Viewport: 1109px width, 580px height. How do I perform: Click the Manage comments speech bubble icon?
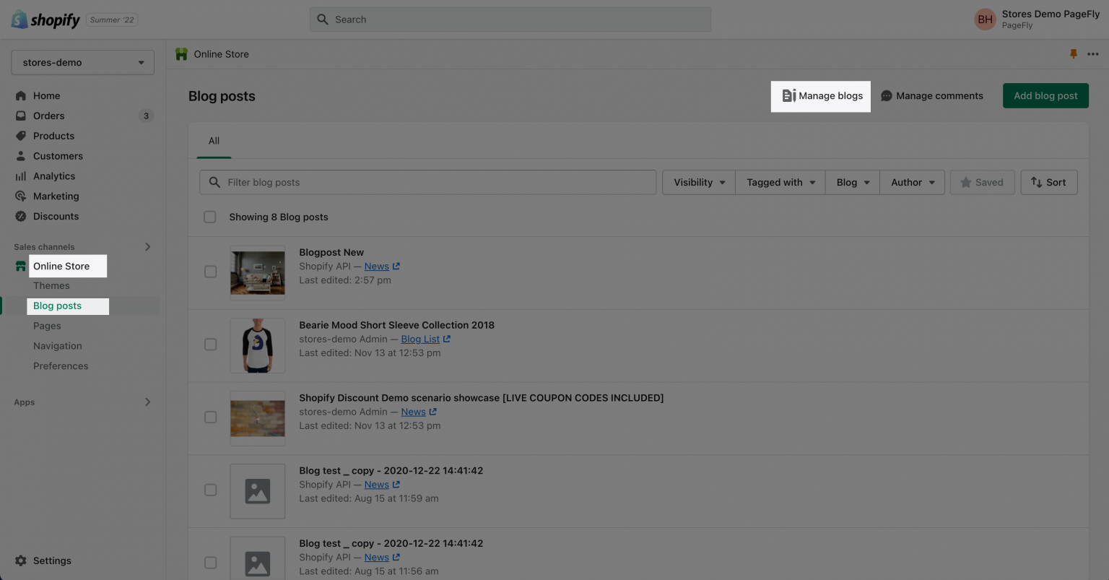tap(887, 96)
